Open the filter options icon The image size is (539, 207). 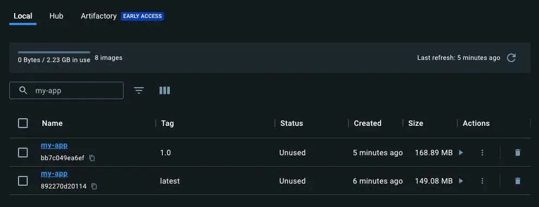tap(138, 90)
